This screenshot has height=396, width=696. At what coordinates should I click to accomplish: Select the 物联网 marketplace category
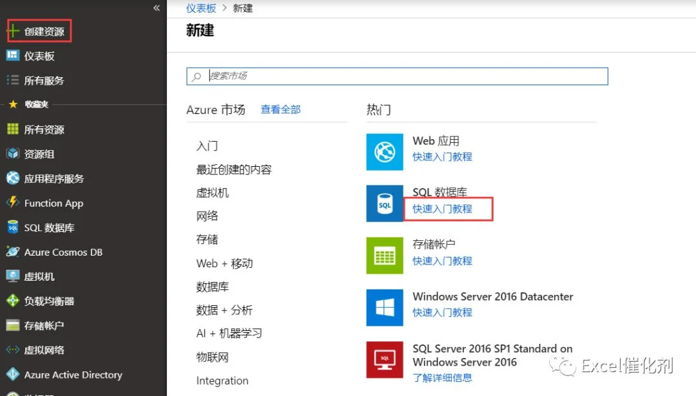[212, 357]
